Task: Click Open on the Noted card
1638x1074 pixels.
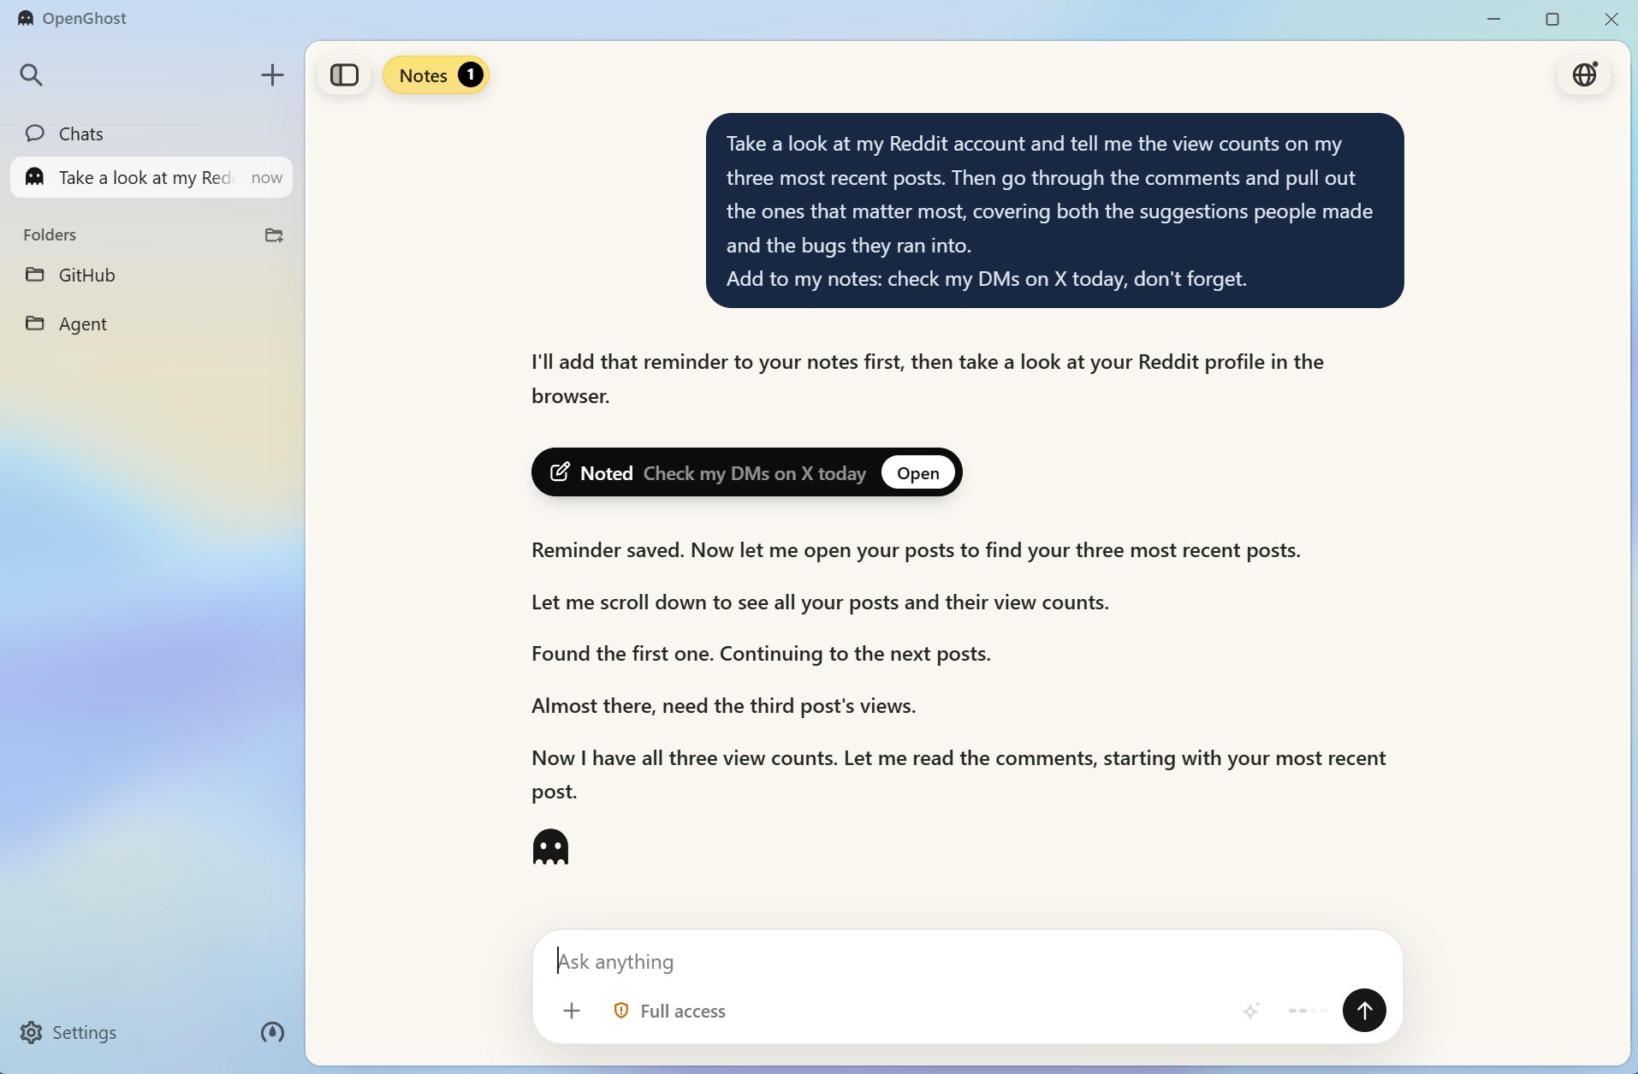Action: click(x=917, y=472)
